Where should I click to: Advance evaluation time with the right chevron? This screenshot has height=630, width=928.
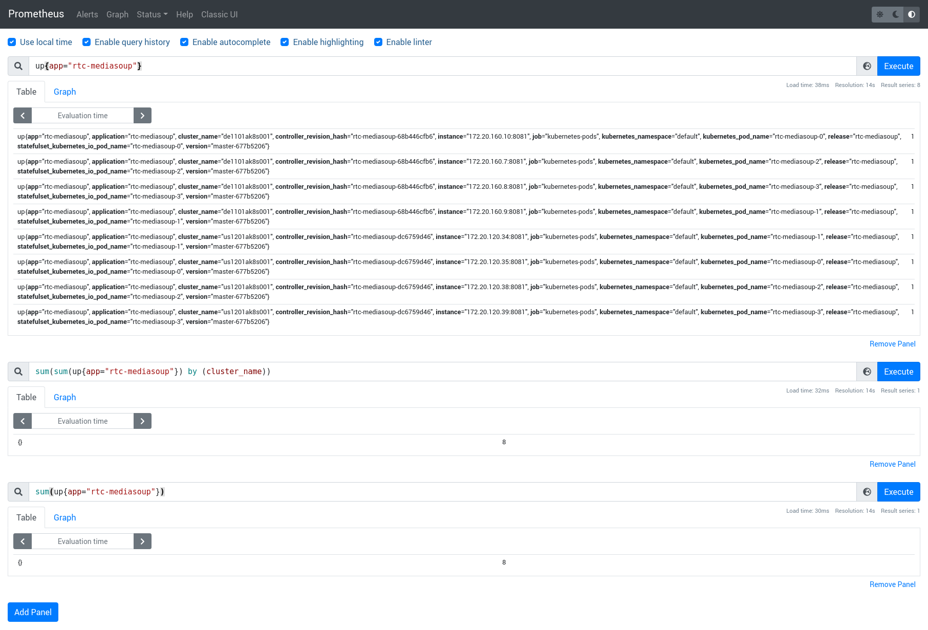(142, 115)
